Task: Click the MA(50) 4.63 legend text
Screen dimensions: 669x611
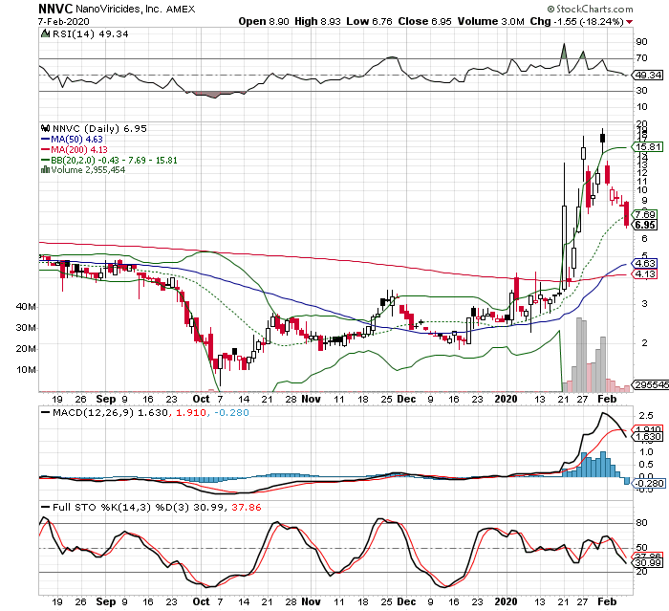Action: (76, 140)
